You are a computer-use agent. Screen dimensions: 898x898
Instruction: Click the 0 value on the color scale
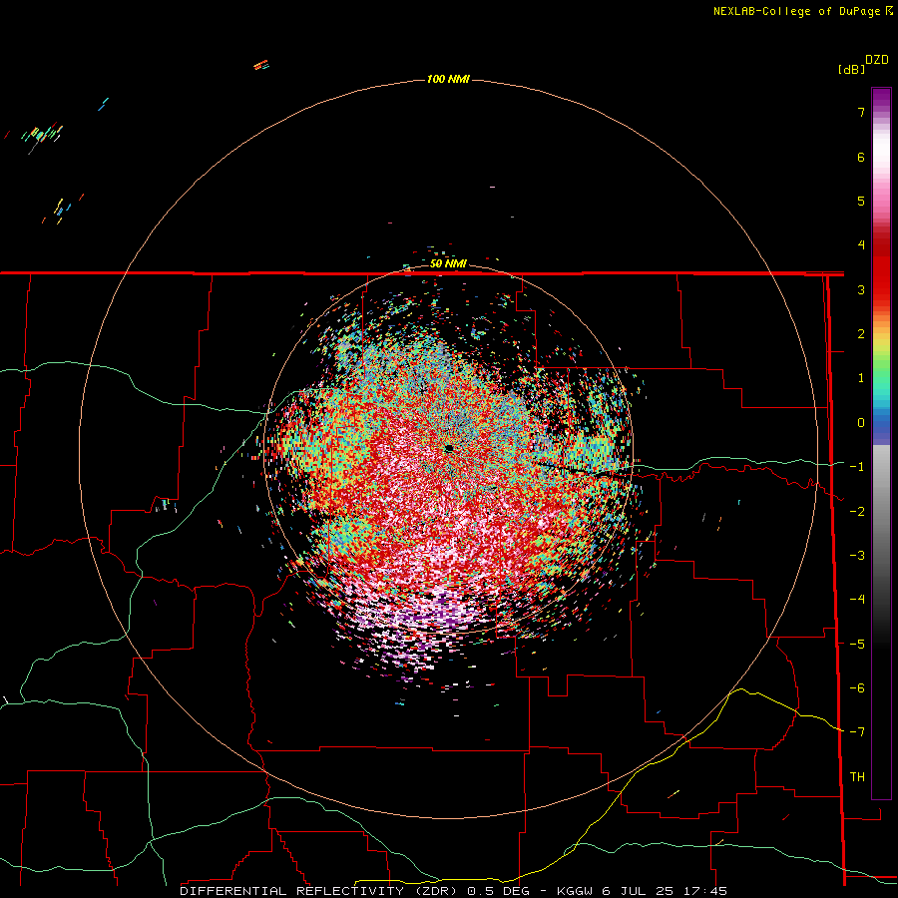[861, 423]
